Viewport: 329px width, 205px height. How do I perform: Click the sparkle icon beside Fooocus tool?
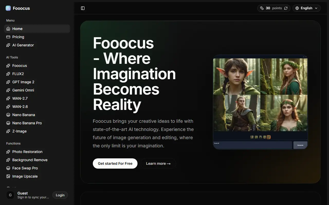8,66
